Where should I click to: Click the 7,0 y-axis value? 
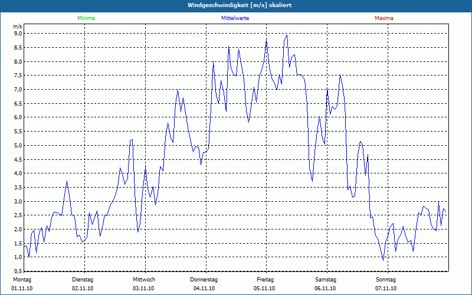pos(18,90)
